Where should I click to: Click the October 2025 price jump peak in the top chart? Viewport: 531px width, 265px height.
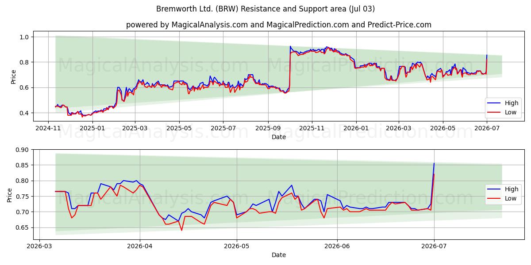290,46
